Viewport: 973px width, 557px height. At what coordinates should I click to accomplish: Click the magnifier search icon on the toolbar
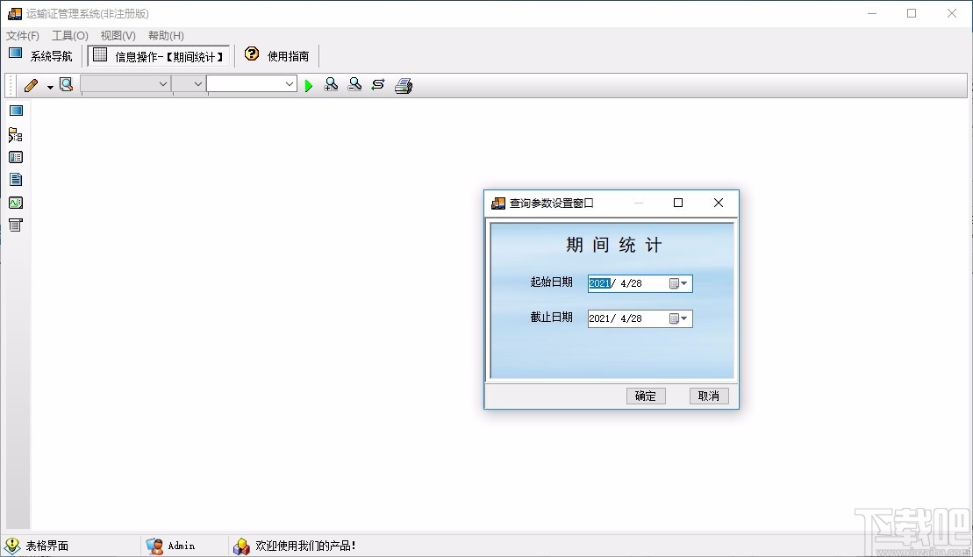point(66,84)
